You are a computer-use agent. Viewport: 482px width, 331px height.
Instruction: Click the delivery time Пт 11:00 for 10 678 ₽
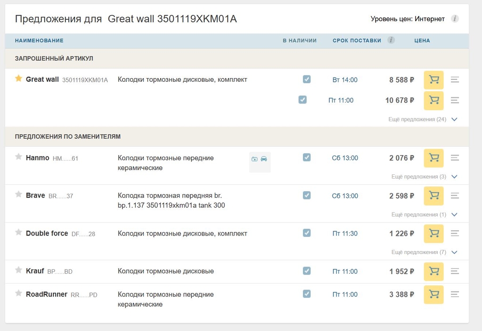341,100
